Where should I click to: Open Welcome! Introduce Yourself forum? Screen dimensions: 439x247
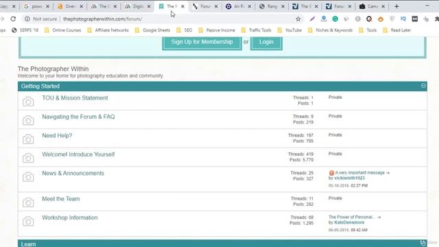click(78, 154)
